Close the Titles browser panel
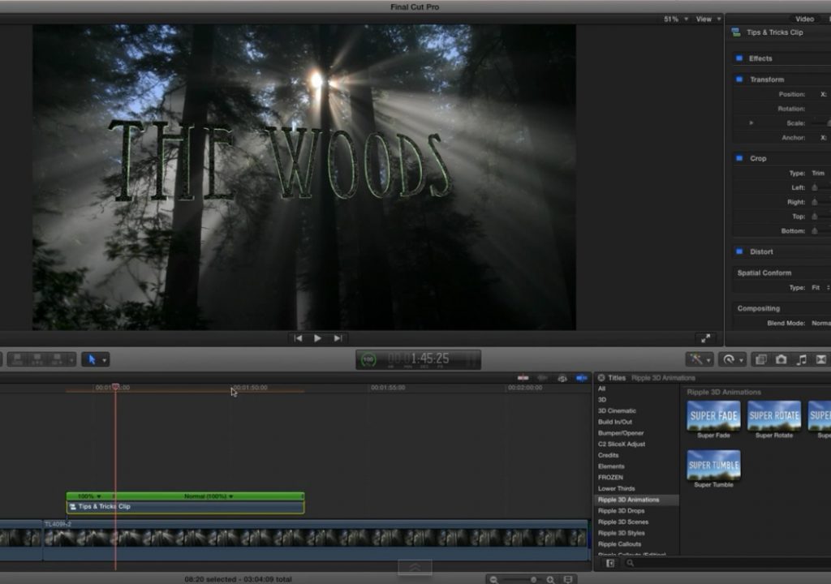Screen dimensions: 831x584 pyautogui.click(x=601, y=378)
